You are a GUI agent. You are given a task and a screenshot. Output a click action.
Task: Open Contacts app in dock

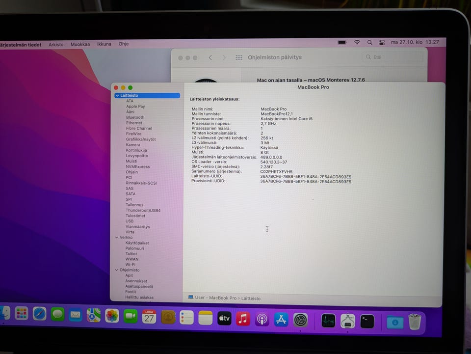(x=168, y=317)
